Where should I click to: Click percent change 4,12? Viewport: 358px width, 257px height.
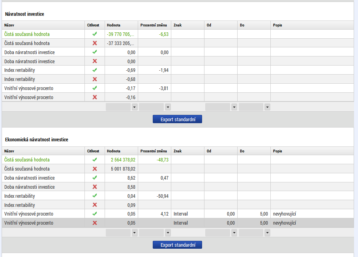point(164,214)
